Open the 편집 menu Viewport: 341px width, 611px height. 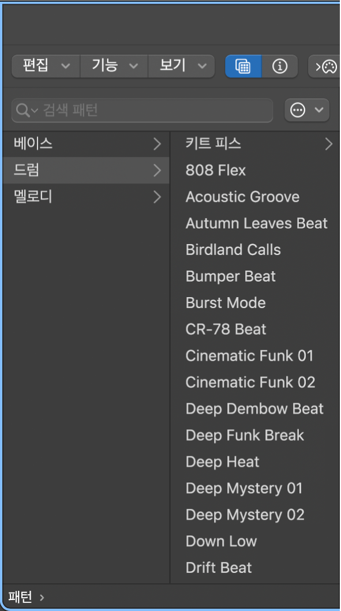46,66
